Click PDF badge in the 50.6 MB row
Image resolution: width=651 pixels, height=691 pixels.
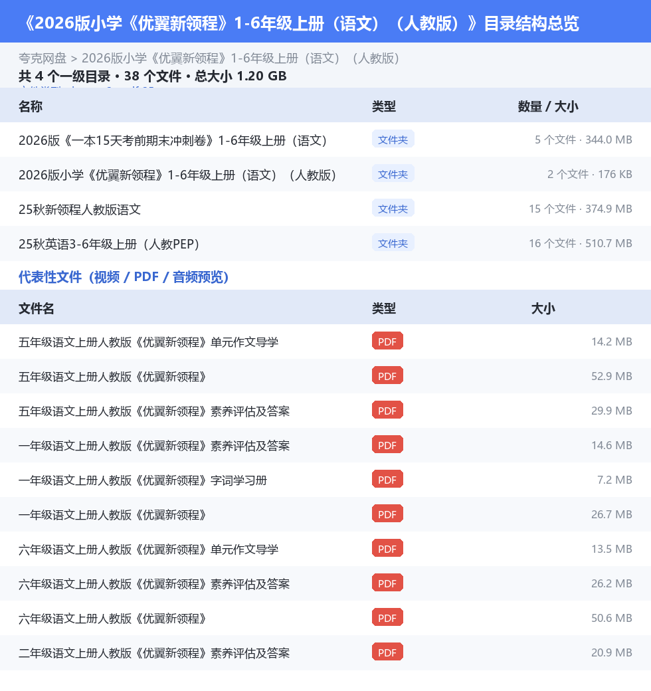click(x=387, y=617)
